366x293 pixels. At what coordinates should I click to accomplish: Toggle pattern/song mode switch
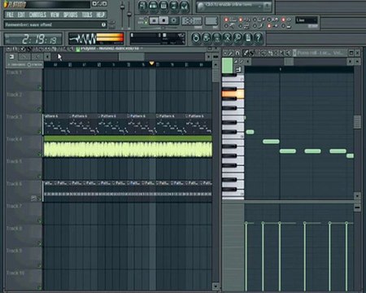point(146,21)
